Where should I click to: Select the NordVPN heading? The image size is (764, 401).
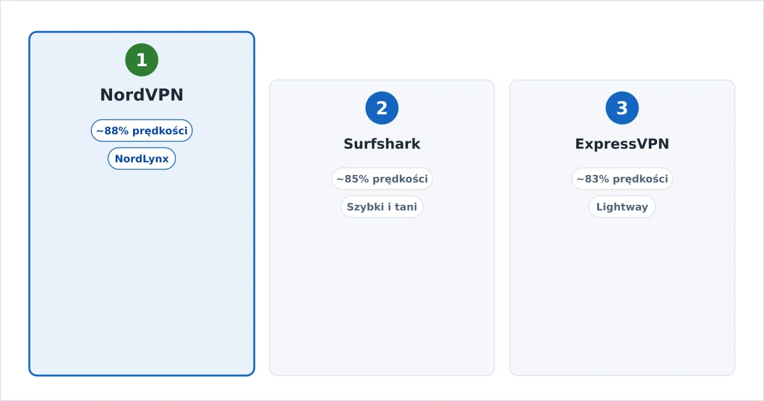141,95
